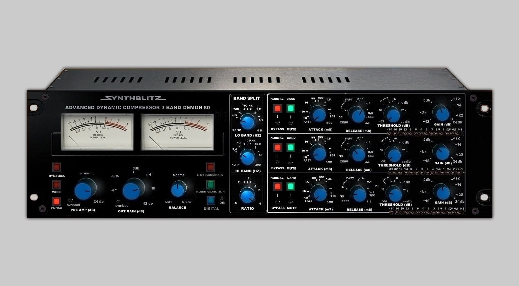Mute the bottom compressor band
This screenshot has width=519, height=286.
click(290, 186)
